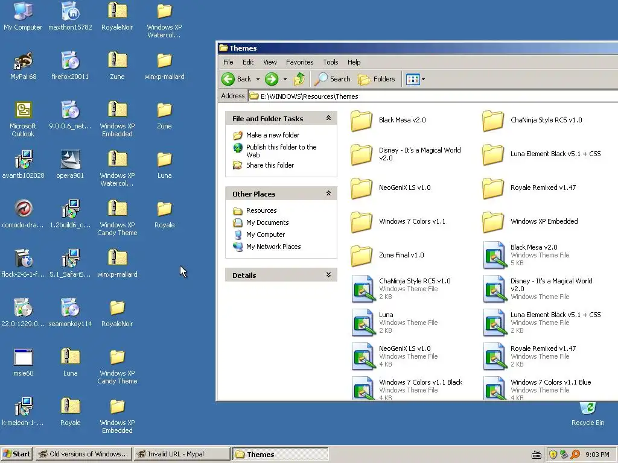Select the NeoGeniX LS v1.0 folder
The height and width of the screenshot is (463, 618).
click(391, 188)
